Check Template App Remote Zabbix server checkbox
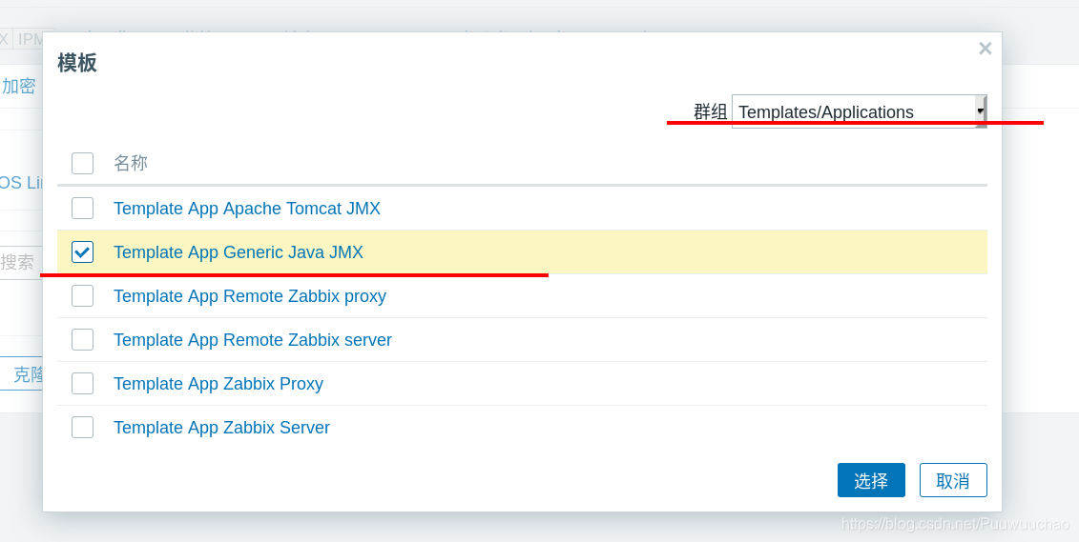This screenshot has height=542, width=1079. pos(83,339)
